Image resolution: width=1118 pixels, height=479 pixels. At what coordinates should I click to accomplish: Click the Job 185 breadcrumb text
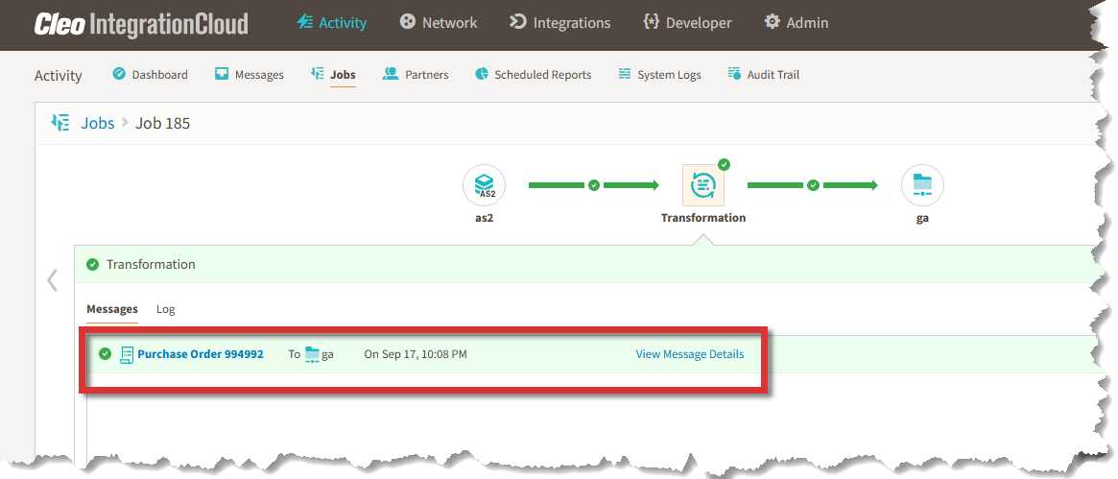162,123
